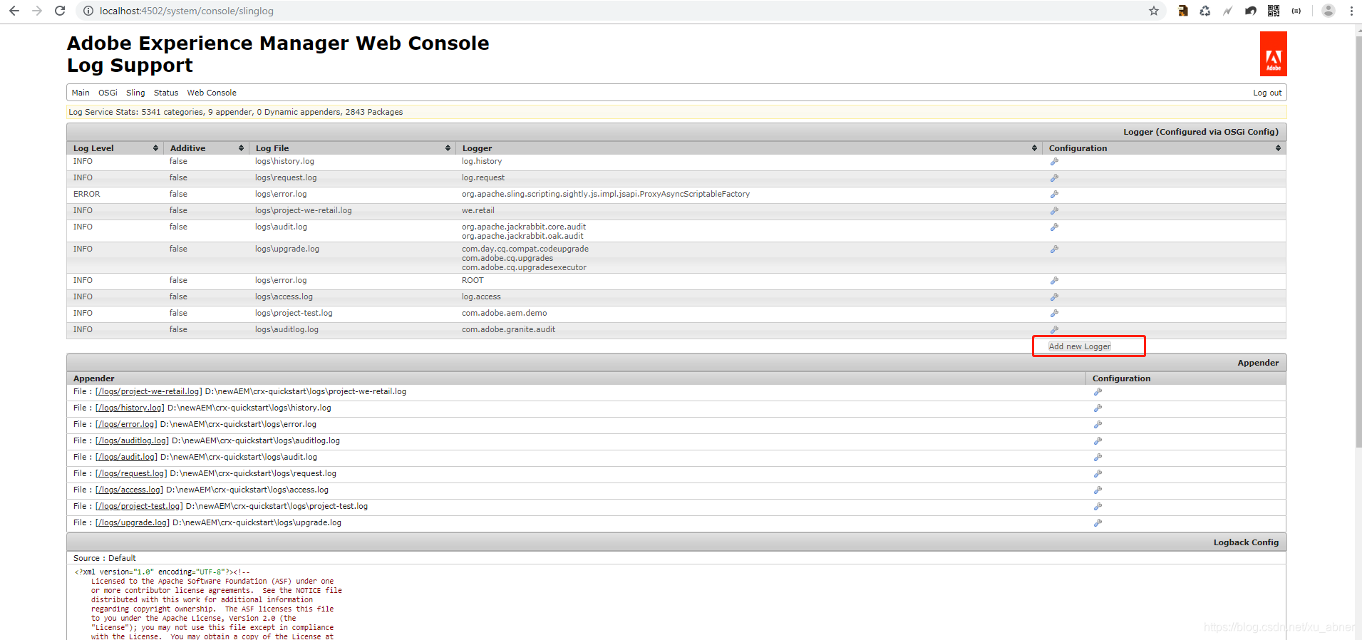Configure we.retail logger with wrench icon
1362x640 pixels.
tap(1054, 211)
